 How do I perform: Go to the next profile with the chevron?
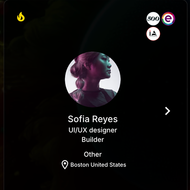pyautogui.click(x=167, y=111)
